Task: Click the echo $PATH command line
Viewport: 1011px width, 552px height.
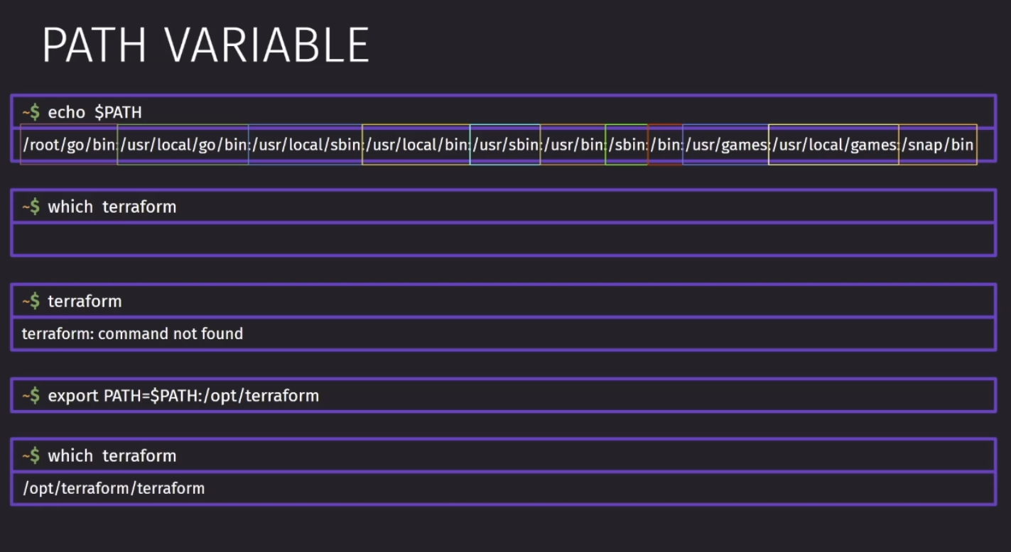Action: 503,112
